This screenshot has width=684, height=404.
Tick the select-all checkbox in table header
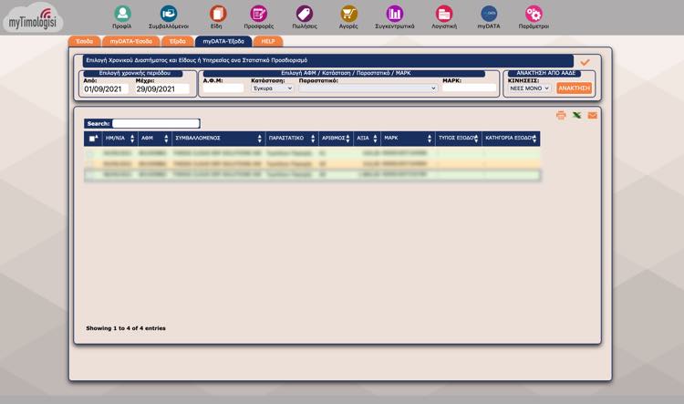pos(92,139)
